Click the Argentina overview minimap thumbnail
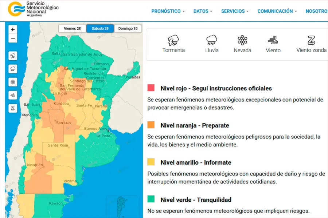This screenshot has width=328, height=218. click(123, 206)
